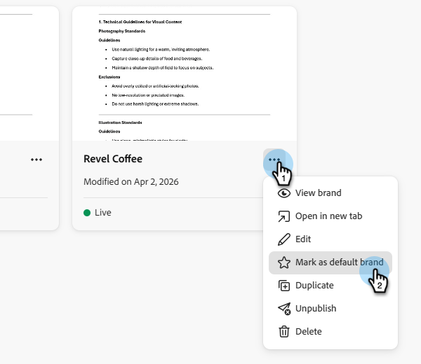Pick the Duplicate text in the menu
This screenshot has width=421, height=364.
pos(314,286)
